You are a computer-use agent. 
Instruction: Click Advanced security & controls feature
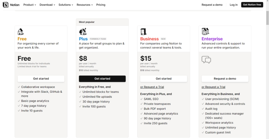[225, 104]
